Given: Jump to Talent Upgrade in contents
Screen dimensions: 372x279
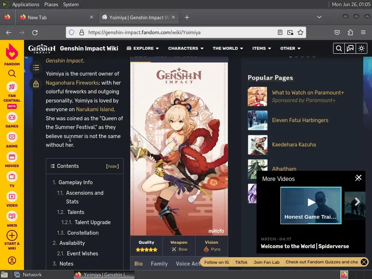Looking at the screenshot, I should tap(93, 222).
